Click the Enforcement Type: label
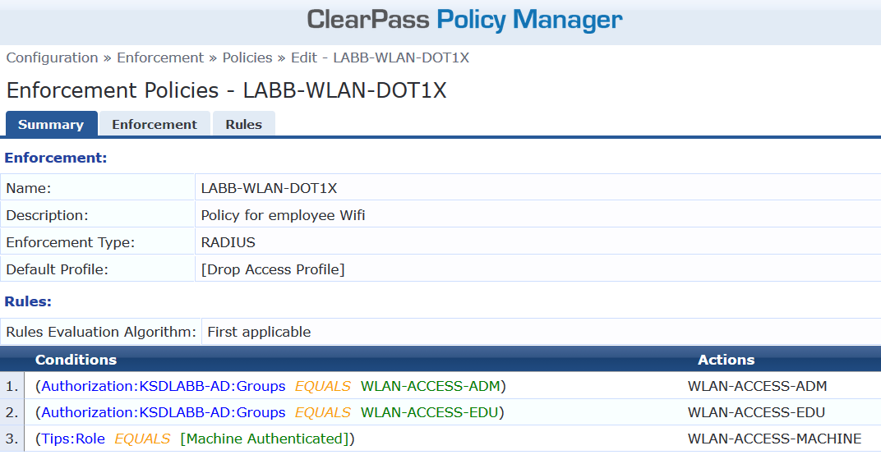The image size is (881, 464). (71, 242)
